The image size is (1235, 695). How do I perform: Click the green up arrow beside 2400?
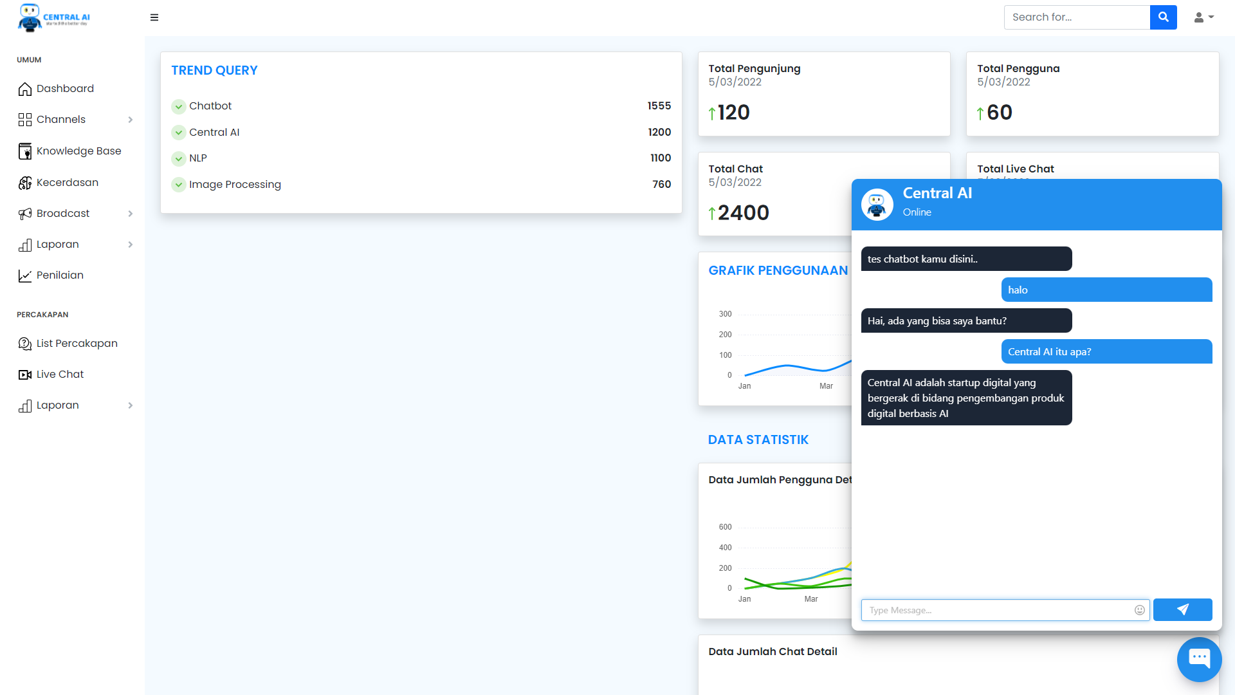pos(712,214)
